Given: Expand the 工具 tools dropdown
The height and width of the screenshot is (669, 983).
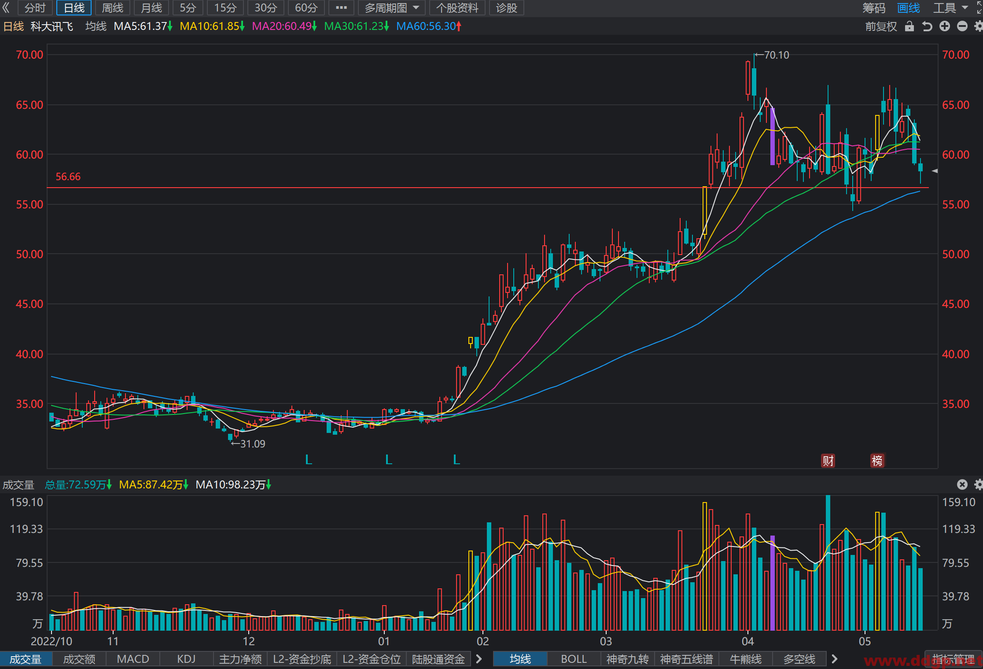Looking at the screenshot, I should [x=950, y=8].
